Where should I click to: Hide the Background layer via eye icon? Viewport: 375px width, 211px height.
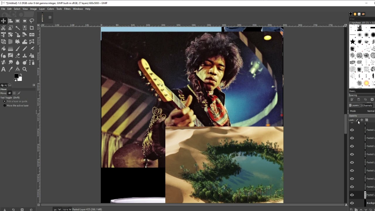coord(352,203)
